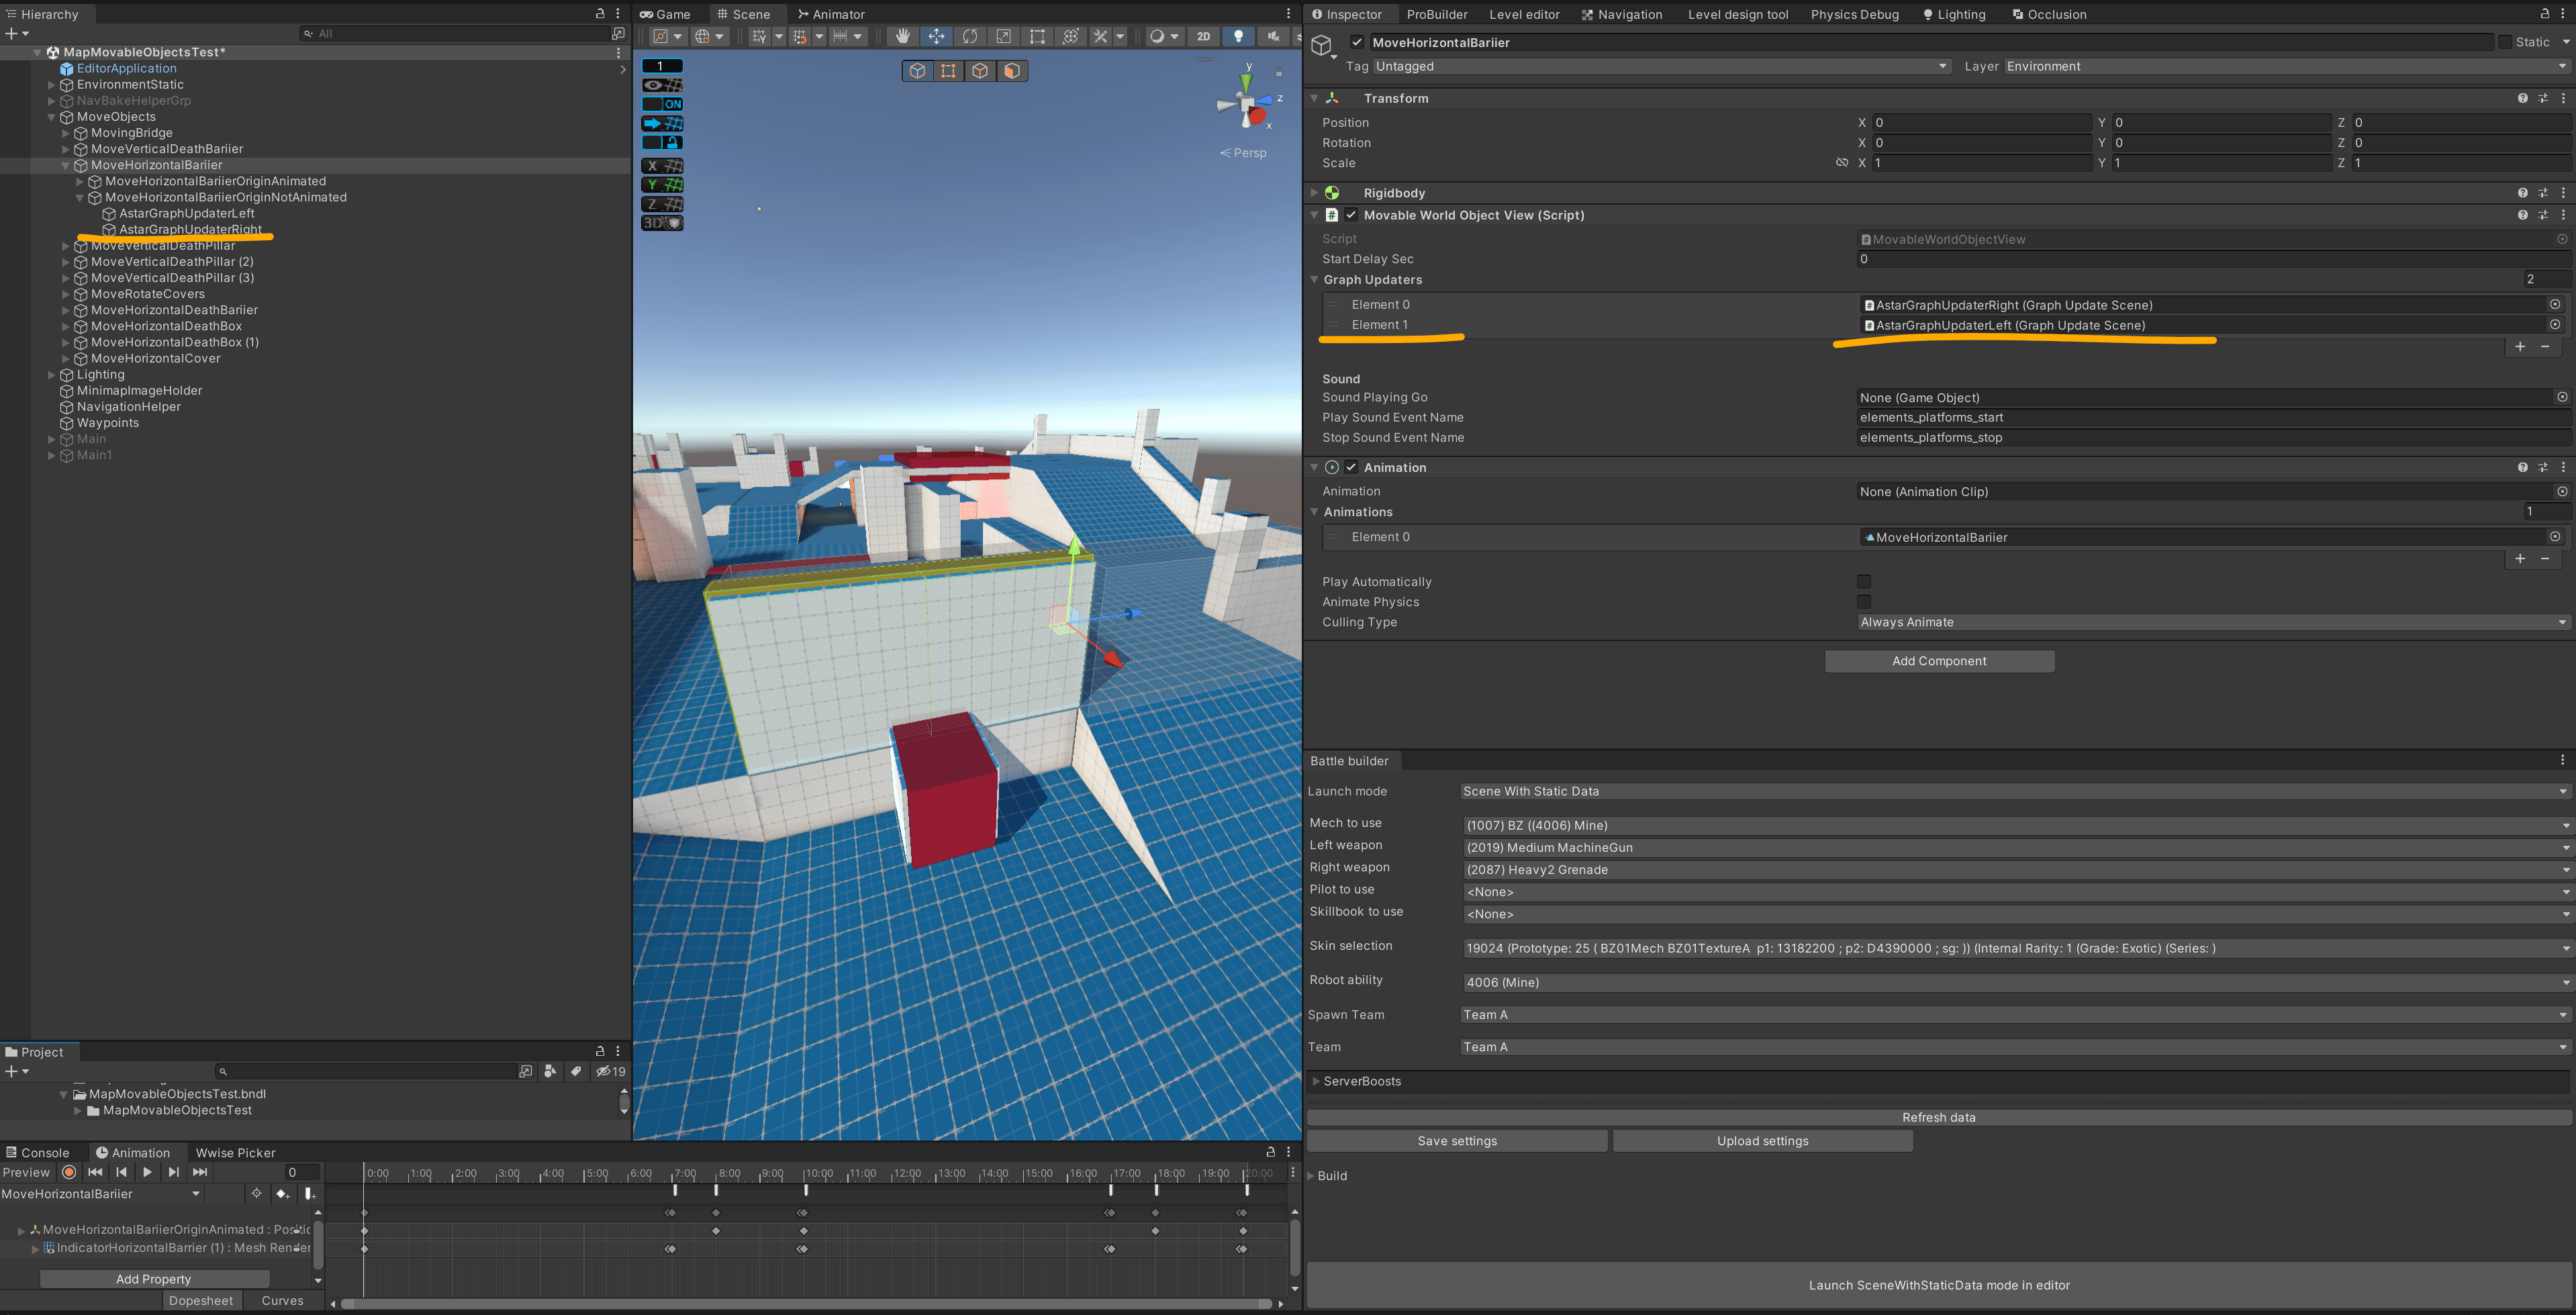Play the animation clip

147,1172
